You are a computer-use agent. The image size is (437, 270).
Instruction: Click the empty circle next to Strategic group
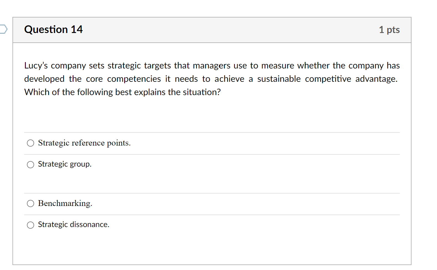point(31,165)
